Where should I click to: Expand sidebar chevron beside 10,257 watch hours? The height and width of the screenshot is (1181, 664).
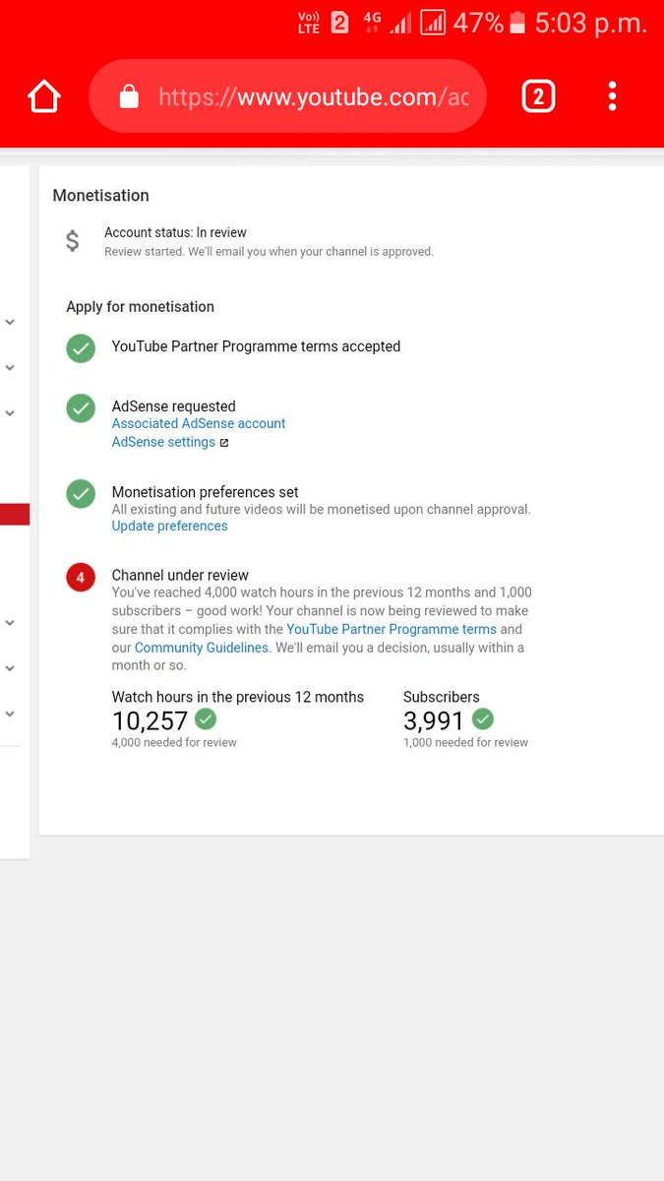click(10, 714)
